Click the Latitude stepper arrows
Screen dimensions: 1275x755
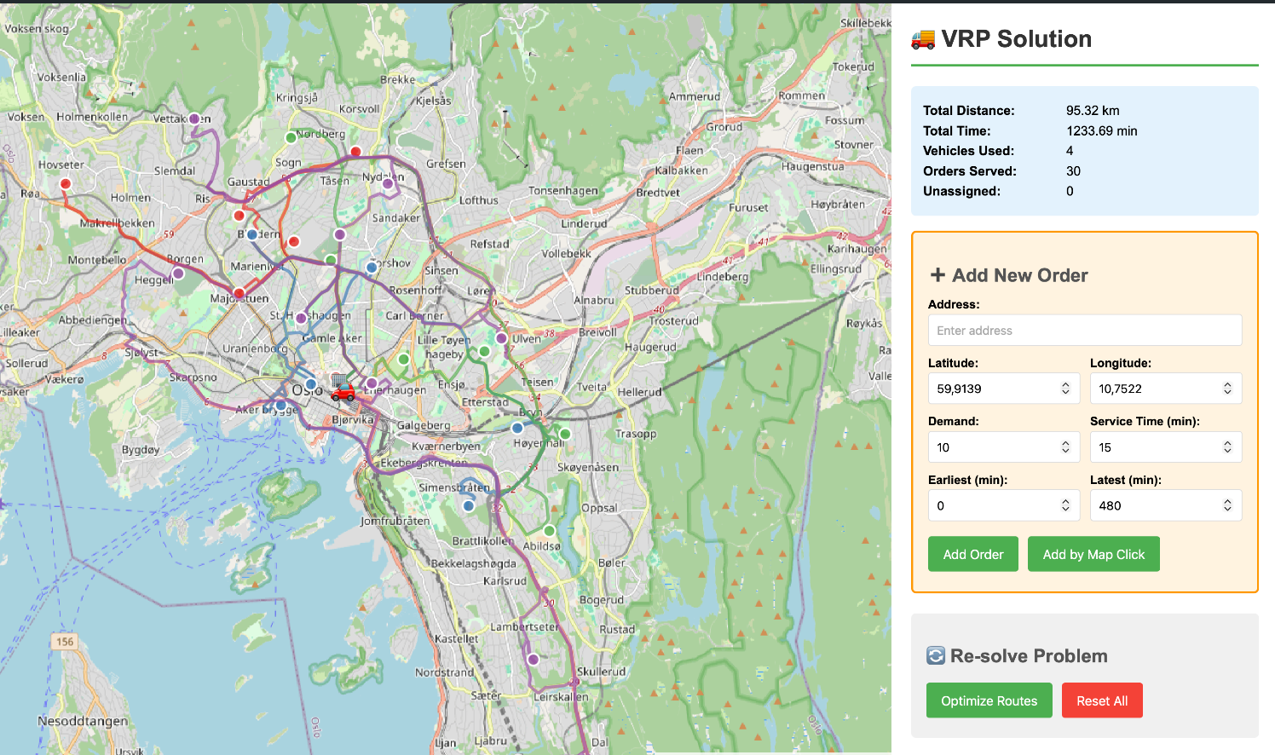coord(1065,389)
